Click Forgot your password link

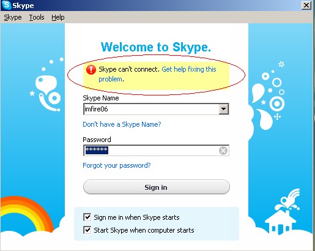(117, 165)
